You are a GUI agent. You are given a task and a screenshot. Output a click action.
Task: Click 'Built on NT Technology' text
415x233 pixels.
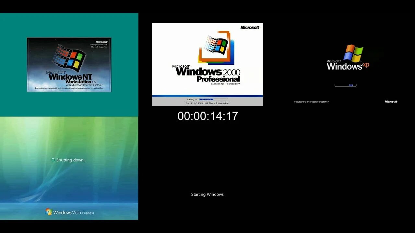coord(225,84)
